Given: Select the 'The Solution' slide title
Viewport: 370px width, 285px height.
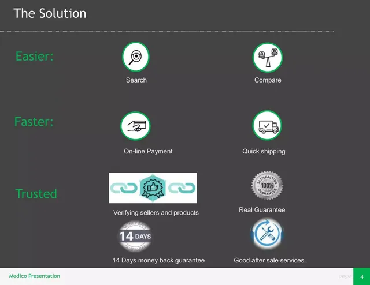Looking at the screenshot, I should pyautogui.click(x=50, y=13).
